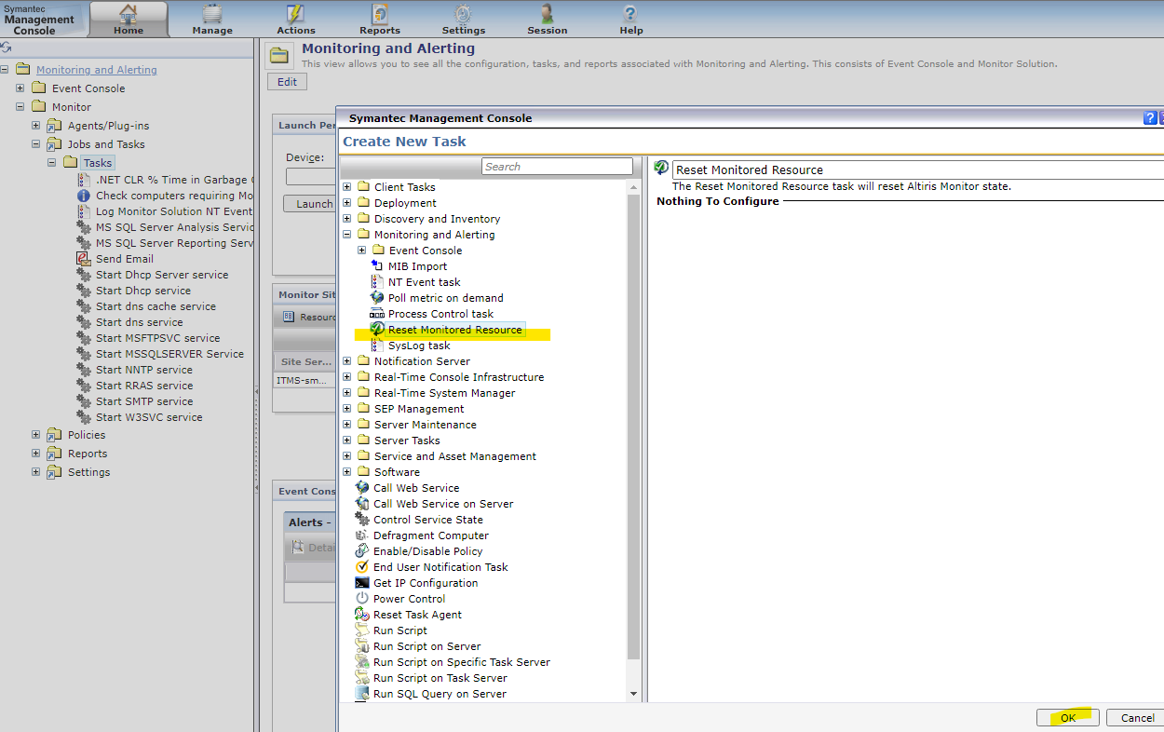The width and height of the screenshot is (1164, 732).
Task: Expand the Event Console node in left tree
Action: [20, 88]
